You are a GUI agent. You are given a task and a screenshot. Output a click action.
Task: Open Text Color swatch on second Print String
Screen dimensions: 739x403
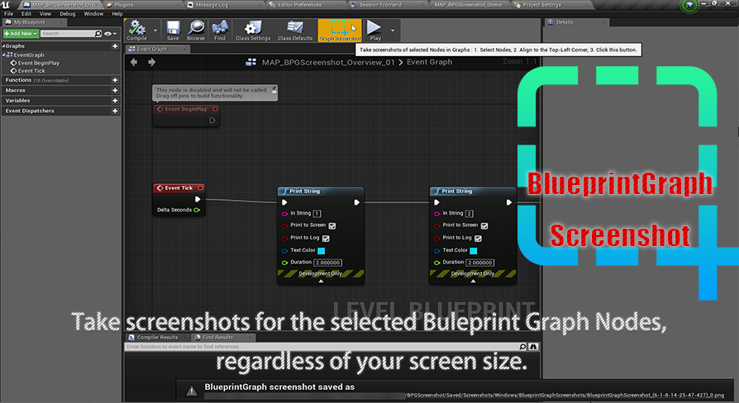[474, 251]
